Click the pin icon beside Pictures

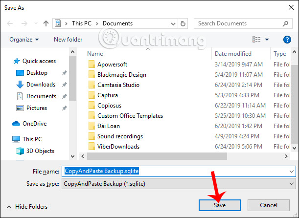pyautogui.click(x=65, y=108)
